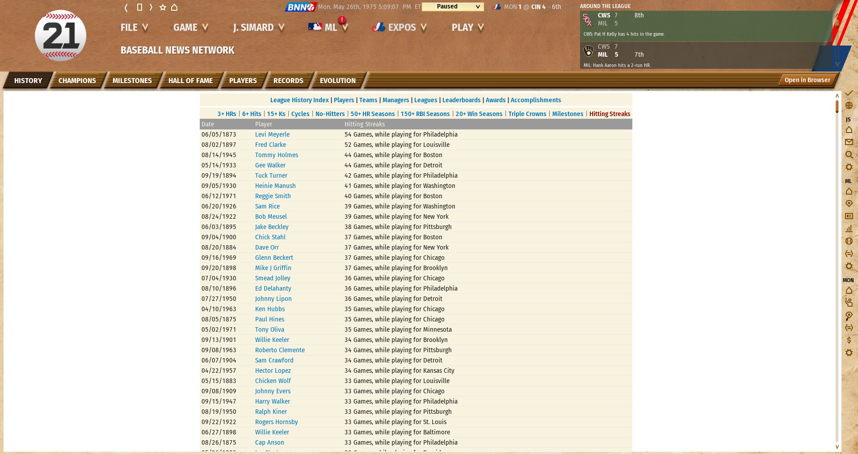Click the dollar sign finances icon
858x454 pixels.
click(x=849, y=340)
